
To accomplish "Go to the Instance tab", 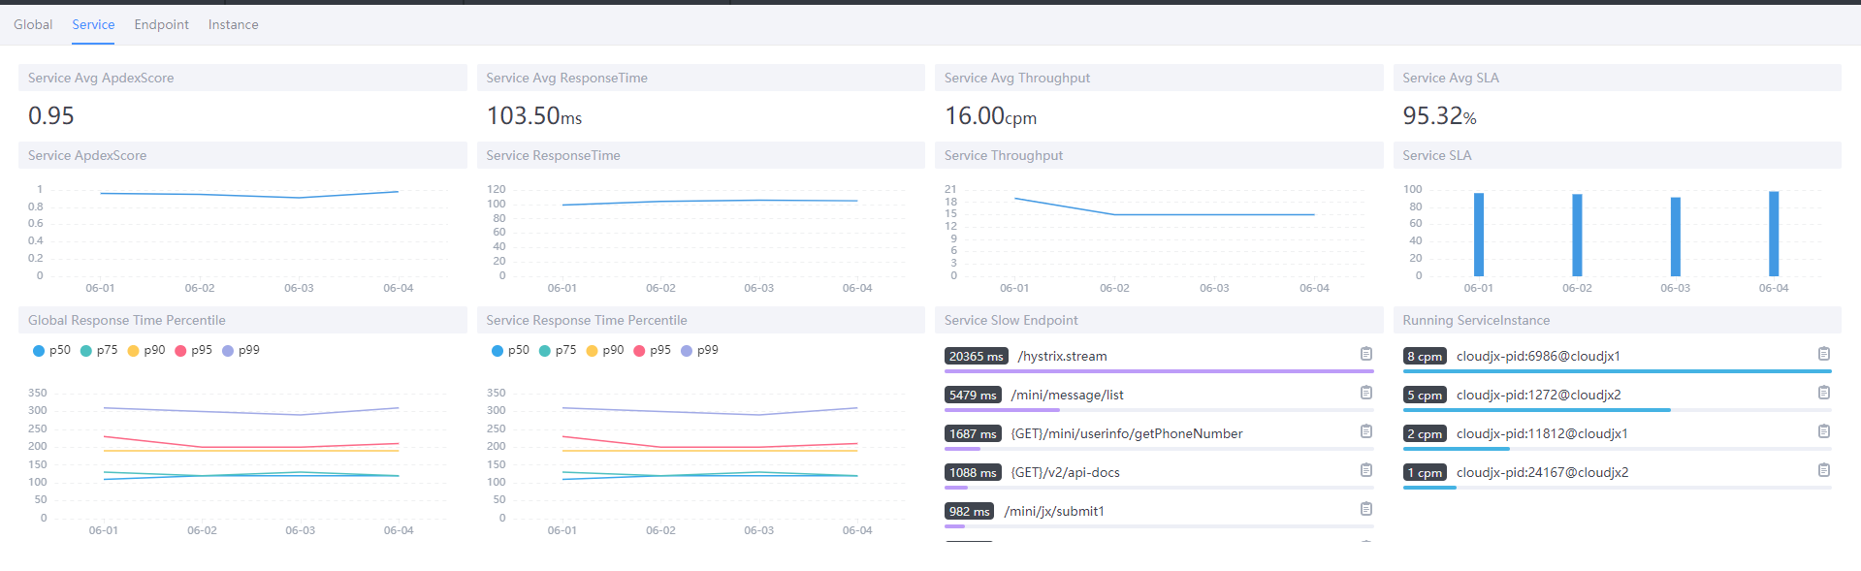I will [x=233, y=24].
